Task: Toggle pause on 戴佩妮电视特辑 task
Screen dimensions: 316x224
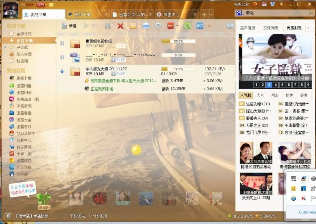Action: (62, 43)
